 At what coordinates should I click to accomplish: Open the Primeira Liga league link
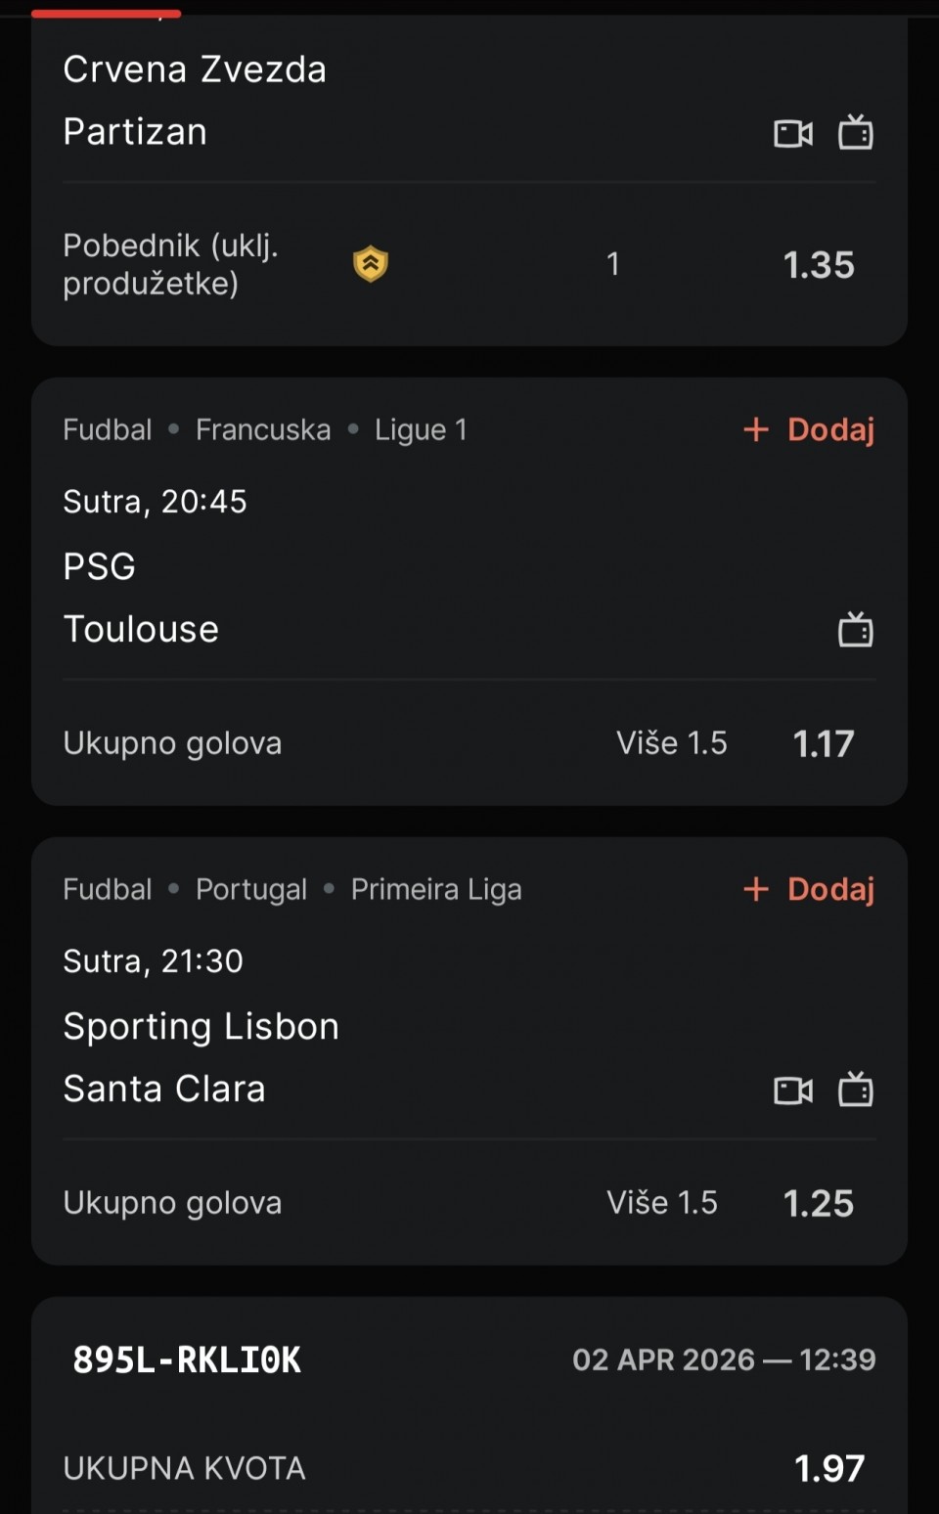click(436, 890)
